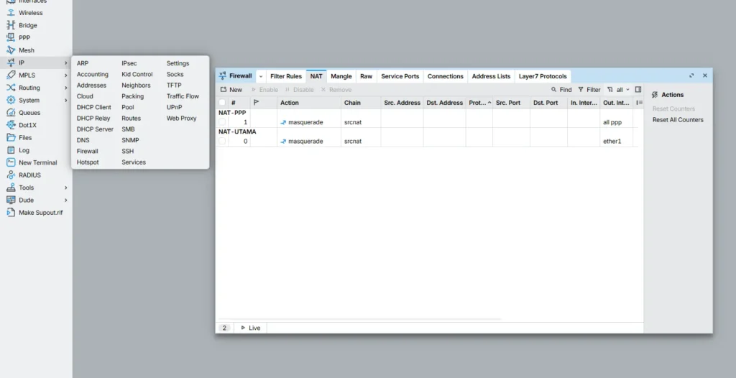Screen dimensions: 736x378
Task: Switch to the Raw tab
Action: pos(366,76)
